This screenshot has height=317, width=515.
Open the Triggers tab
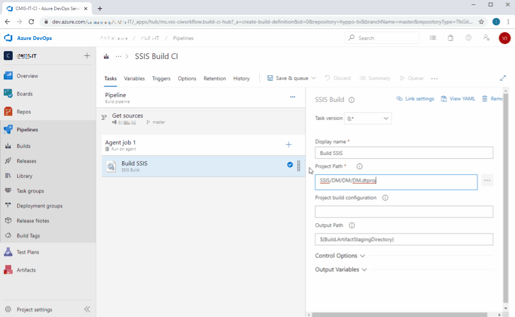pyautogui.click(x=161, y=78)
